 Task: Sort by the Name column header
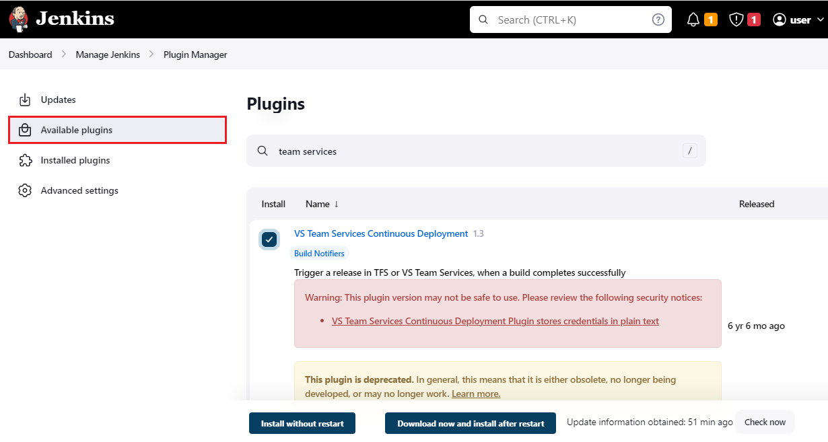(x=322, y=204)
